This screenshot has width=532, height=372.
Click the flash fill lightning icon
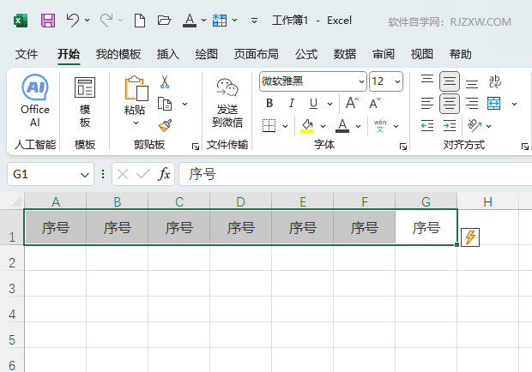(470, 237)
